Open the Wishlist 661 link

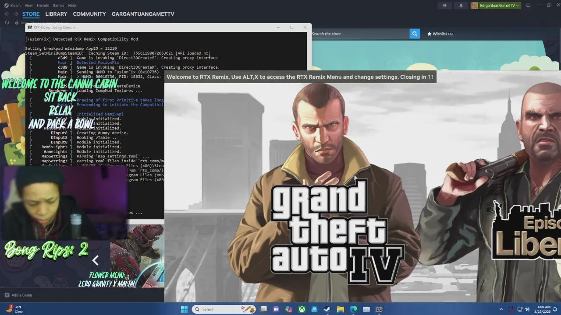point(440,34)
